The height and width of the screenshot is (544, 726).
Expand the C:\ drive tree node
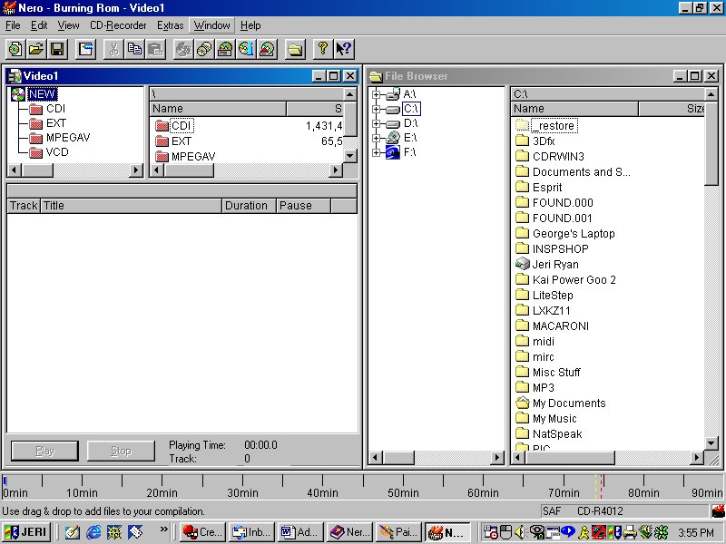point(376,109)
